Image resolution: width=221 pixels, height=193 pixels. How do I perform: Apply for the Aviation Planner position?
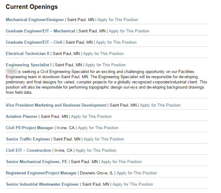[91, 117]
